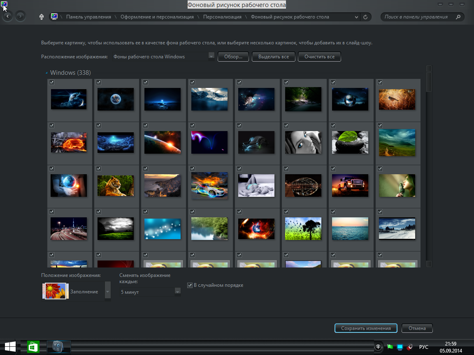This screenshot has height=355, width=474.
Task: Show hidden tray icons
Action: coord(378,347)
